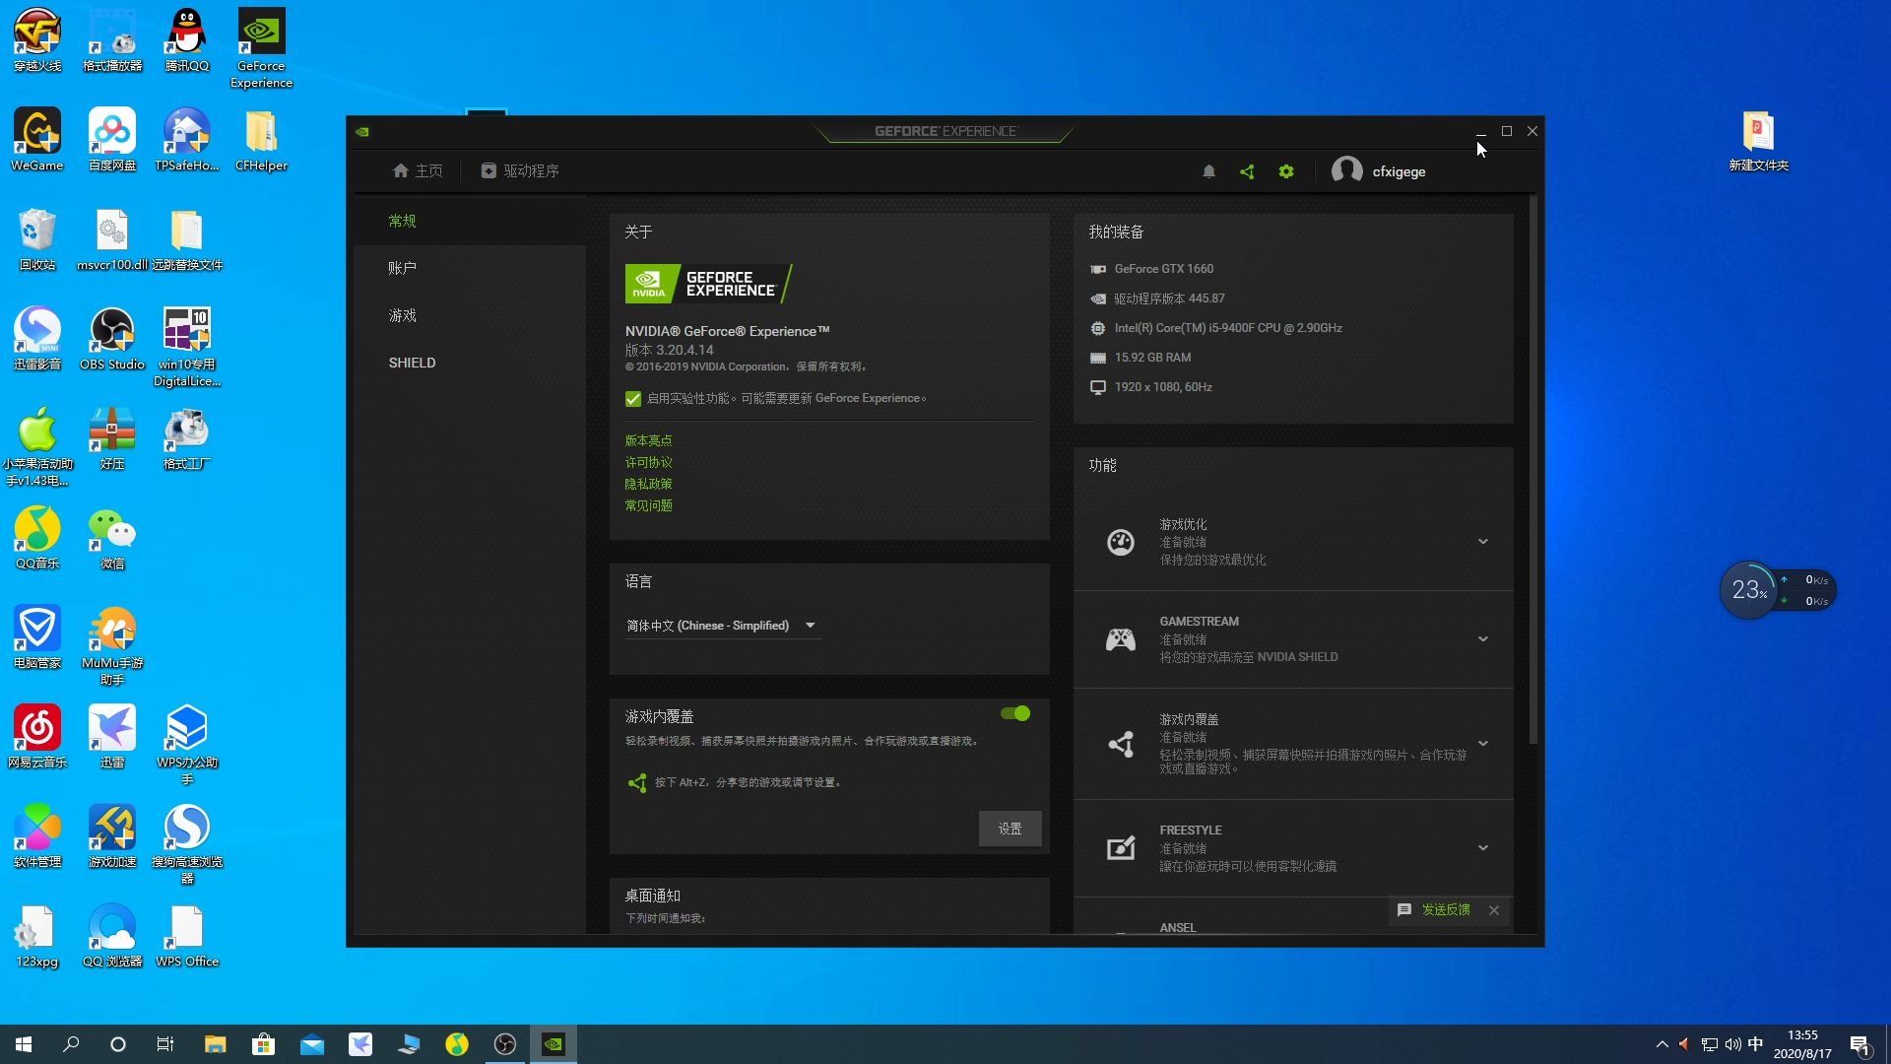Select the 电脑管家 desktop icon
This screenshot has width=1891, height=1064.
pos(37,637)
